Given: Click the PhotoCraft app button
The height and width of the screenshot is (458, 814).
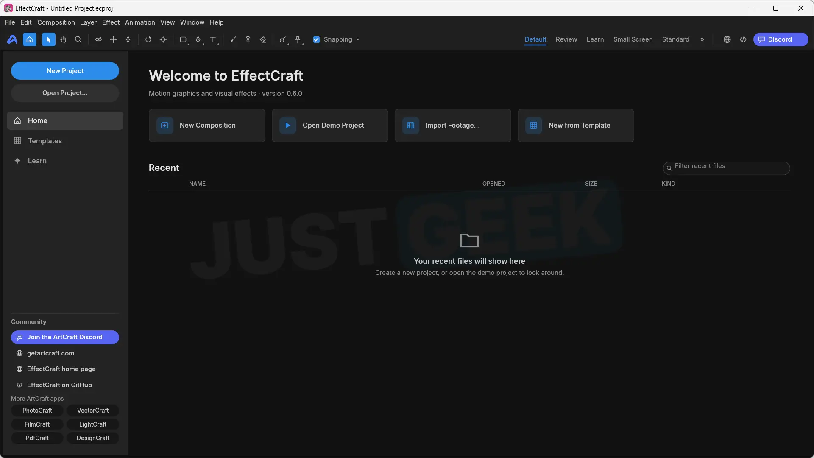Looking at the screenshot, I should tap(37, 411).
